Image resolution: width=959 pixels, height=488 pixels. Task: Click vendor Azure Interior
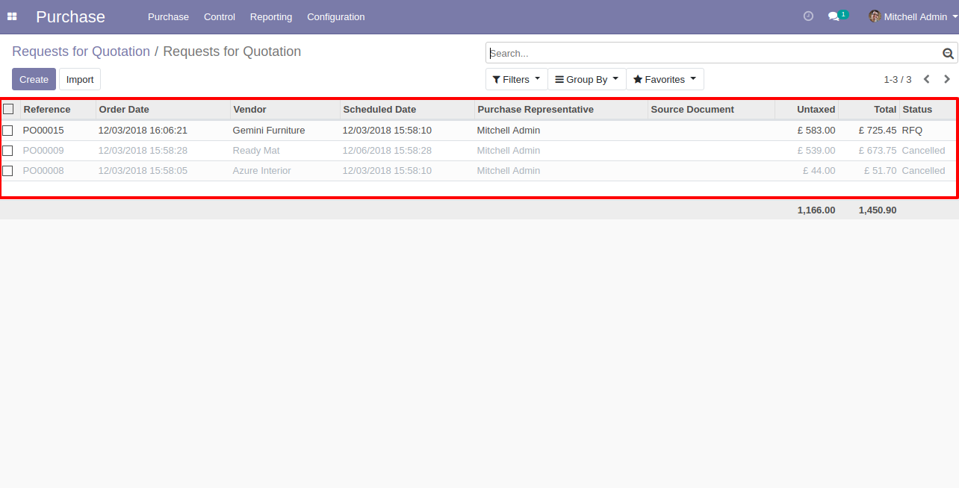(262, 171)
